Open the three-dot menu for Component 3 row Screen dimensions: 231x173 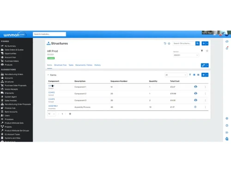point(205,100)
